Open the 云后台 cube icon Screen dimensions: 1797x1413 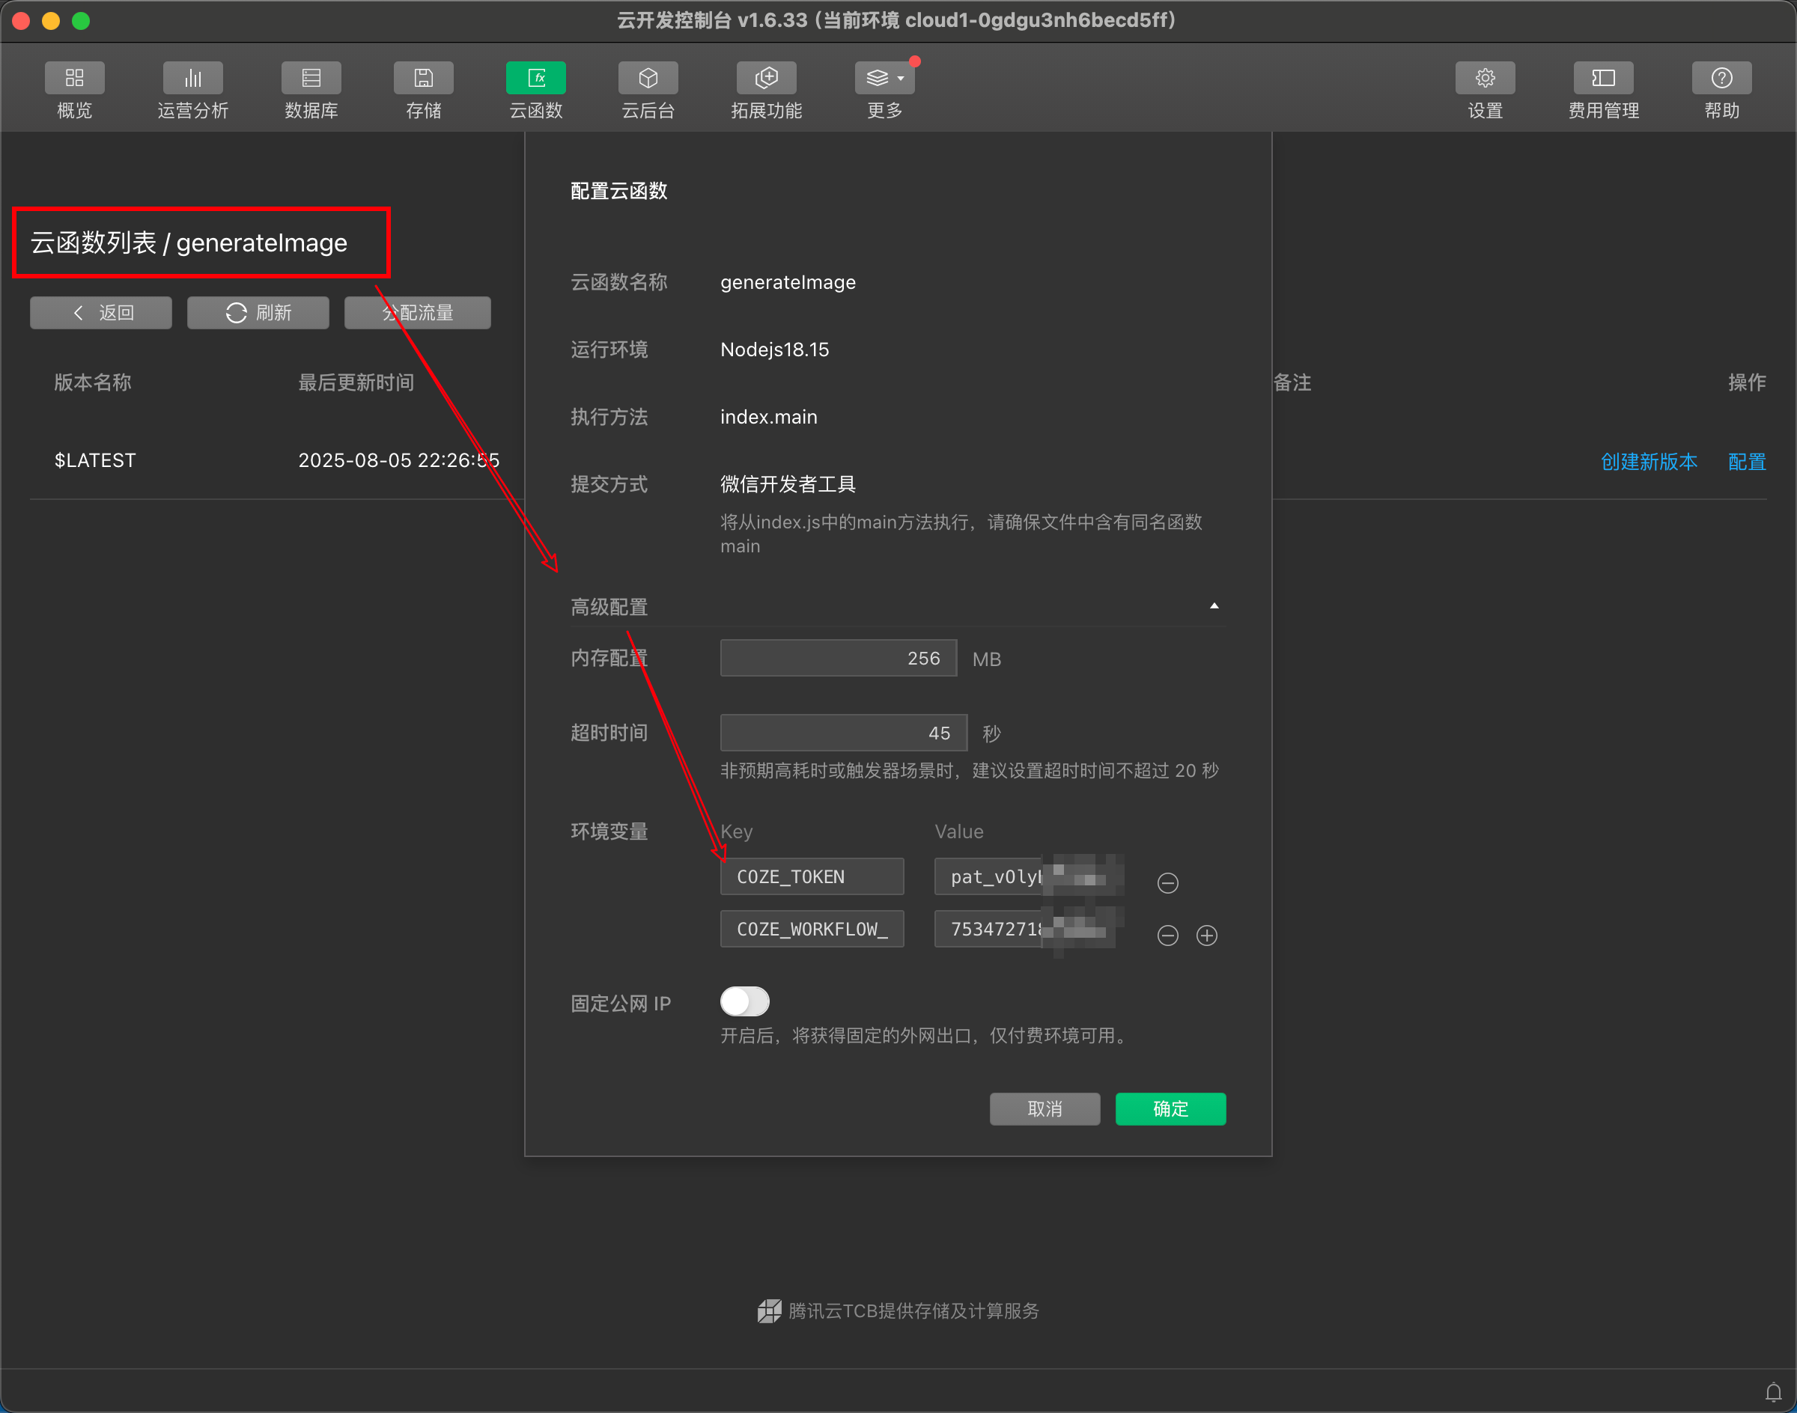[x=648, y=79]
